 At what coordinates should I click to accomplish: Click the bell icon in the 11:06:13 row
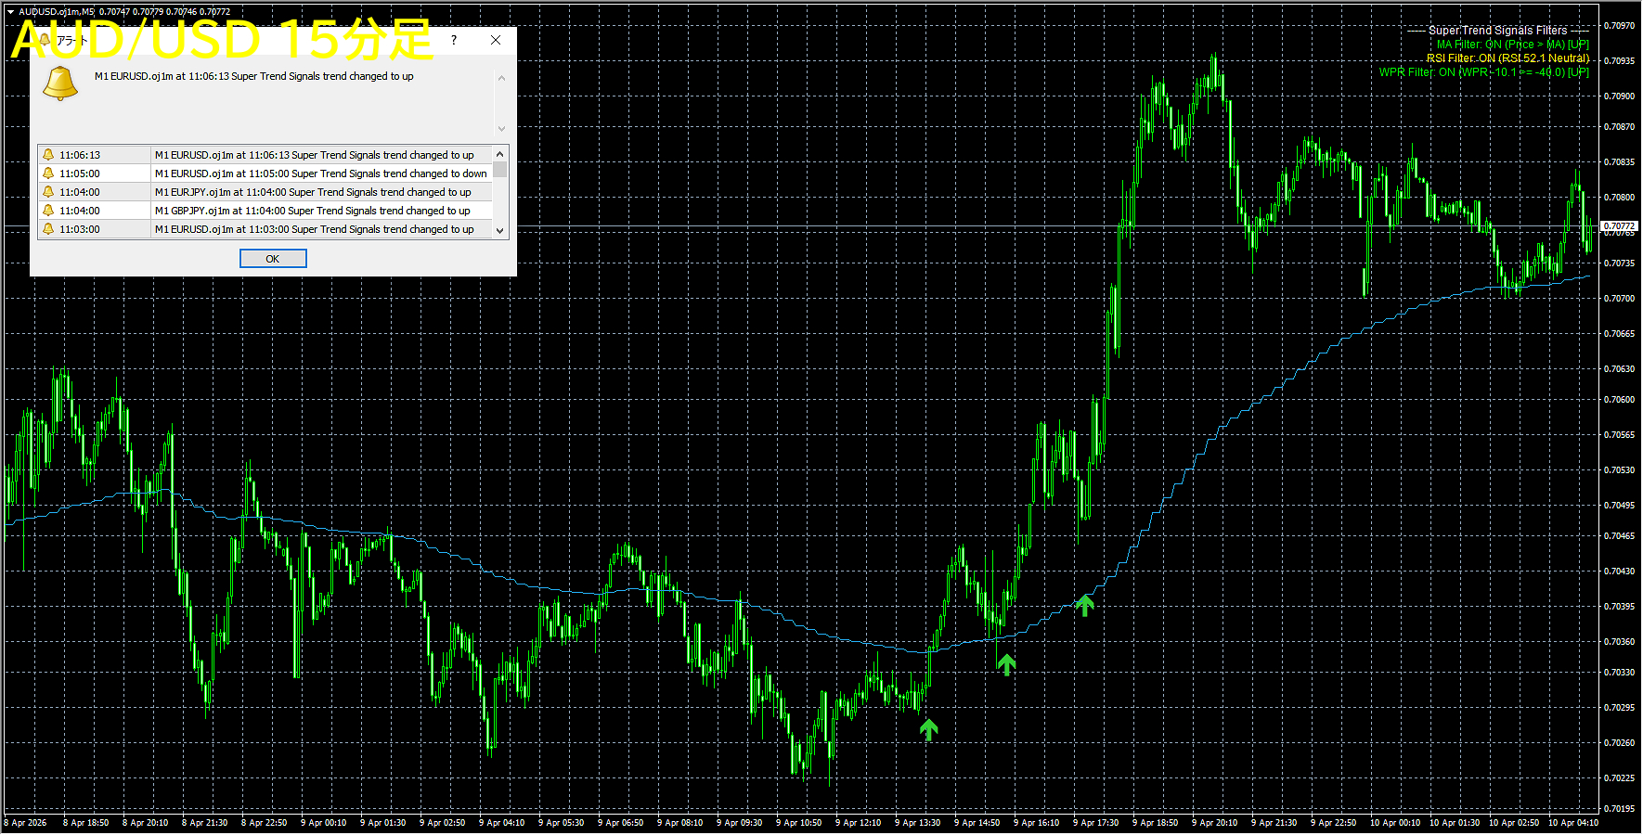(x=48, y=155)
